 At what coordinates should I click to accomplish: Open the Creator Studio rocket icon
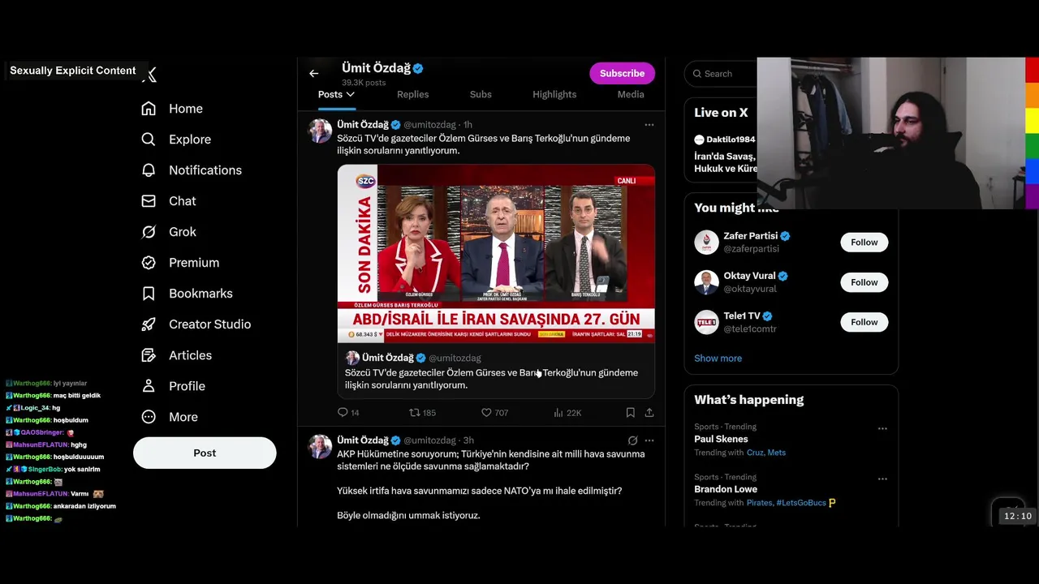(x=149, y=324)
